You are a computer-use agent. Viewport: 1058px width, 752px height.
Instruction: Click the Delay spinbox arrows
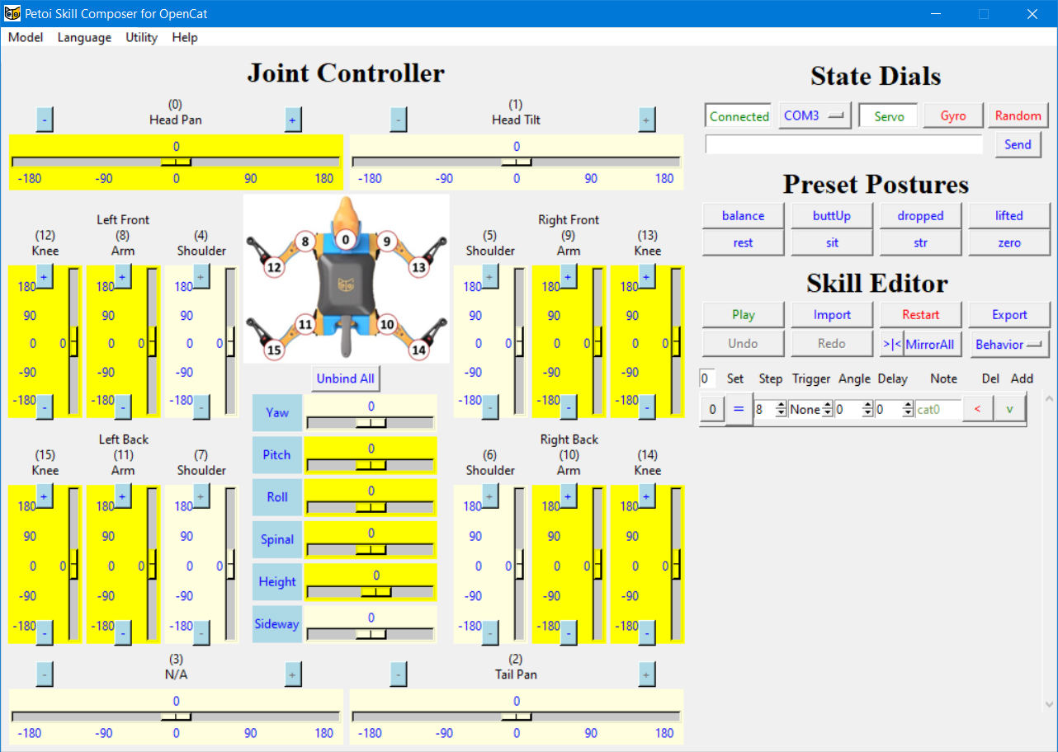(908, 409)
